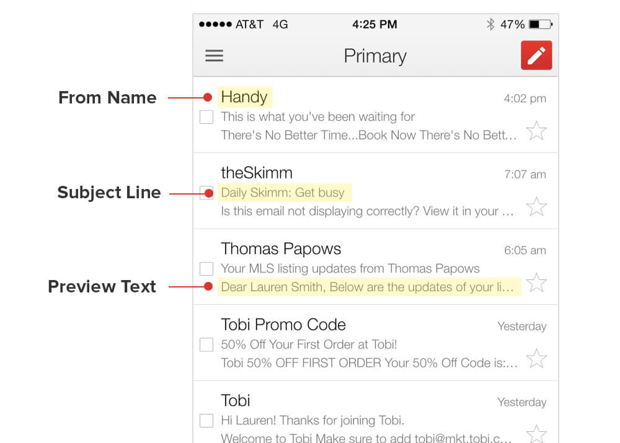Tap the 6:05 am timestamp
This screenshot has height=443, width=620.
point(525,250)
